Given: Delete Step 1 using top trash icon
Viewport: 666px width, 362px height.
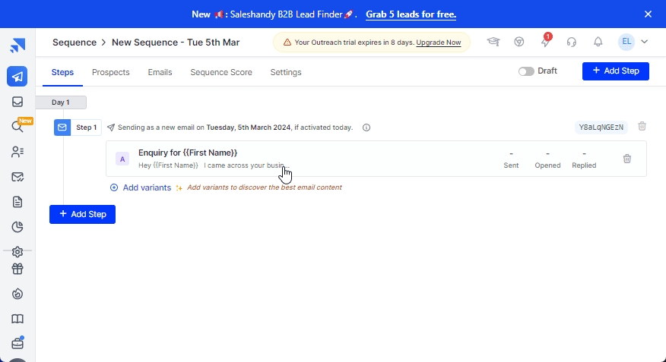Looking at the screenshot, I should click(642, 127).
